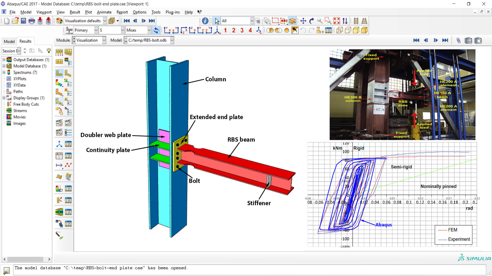Screen dimensions: 492x276
Task: Plot undeformed shape
Action: coord(59,74)
